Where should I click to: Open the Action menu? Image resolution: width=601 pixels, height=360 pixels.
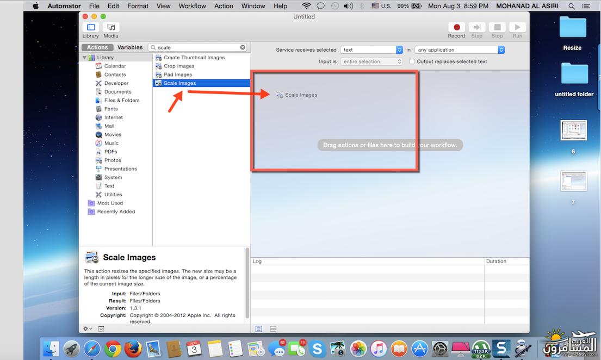224,6
